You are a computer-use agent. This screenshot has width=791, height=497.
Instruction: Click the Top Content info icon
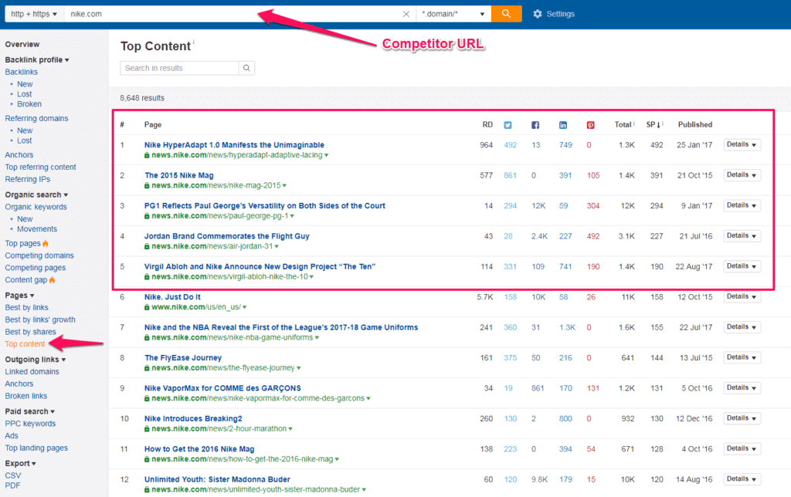(194, 42)
